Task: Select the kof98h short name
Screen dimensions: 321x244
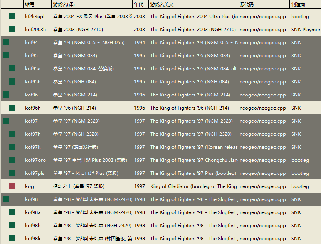Action: click(x=33, y=226)
